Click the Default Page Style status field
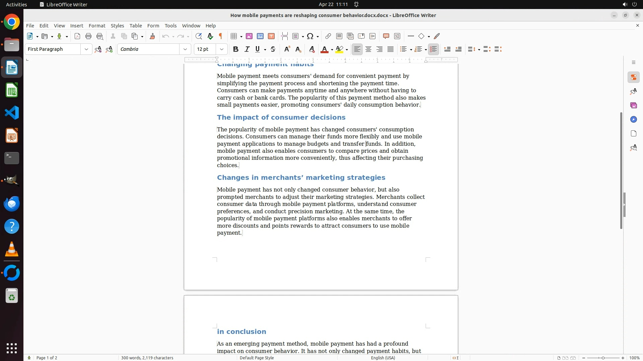This screenshot has width=643, height=361. pyautogui.click(x=257, y=358)
